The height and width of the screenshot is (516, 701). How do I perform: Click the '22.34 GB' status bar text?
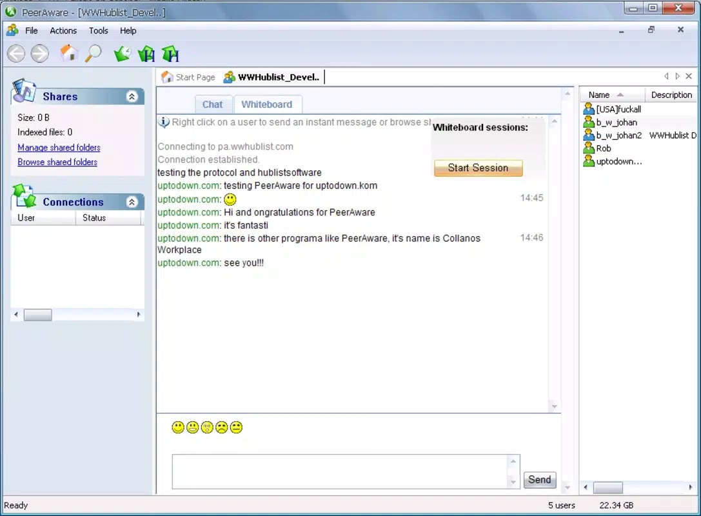pos(616,505)
